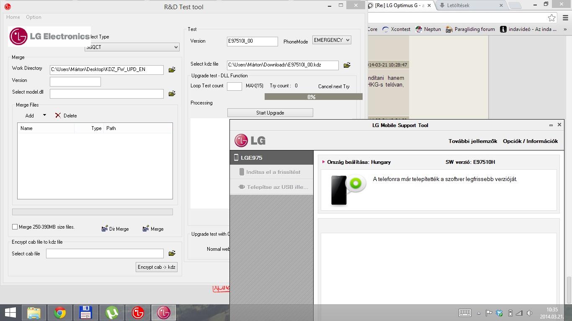Click Indítsa el a frissítést button
Viewport: 572px width, 321px height.
pyautogui.click(x=271, y=172)
